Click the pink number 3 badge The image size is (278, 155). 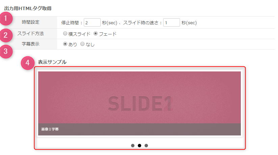(6, 52)
